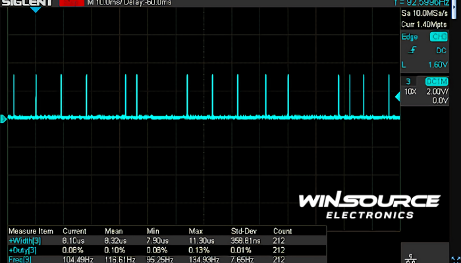Click the WINSOURCE Electronics watermark

(368, 206)
